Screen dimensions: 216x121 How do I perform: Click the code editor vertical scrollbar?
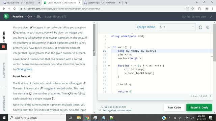point(214,43)
